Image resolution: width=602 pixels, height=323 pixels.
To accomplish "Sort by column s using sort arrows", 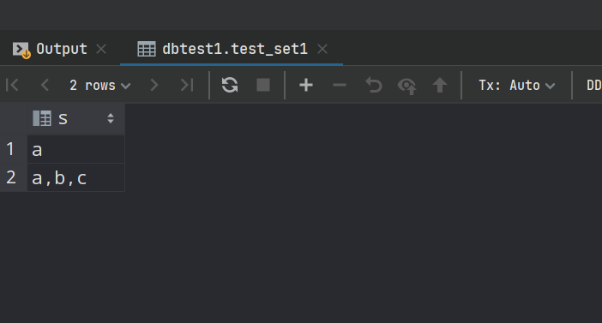I will [x=111, y=118].
